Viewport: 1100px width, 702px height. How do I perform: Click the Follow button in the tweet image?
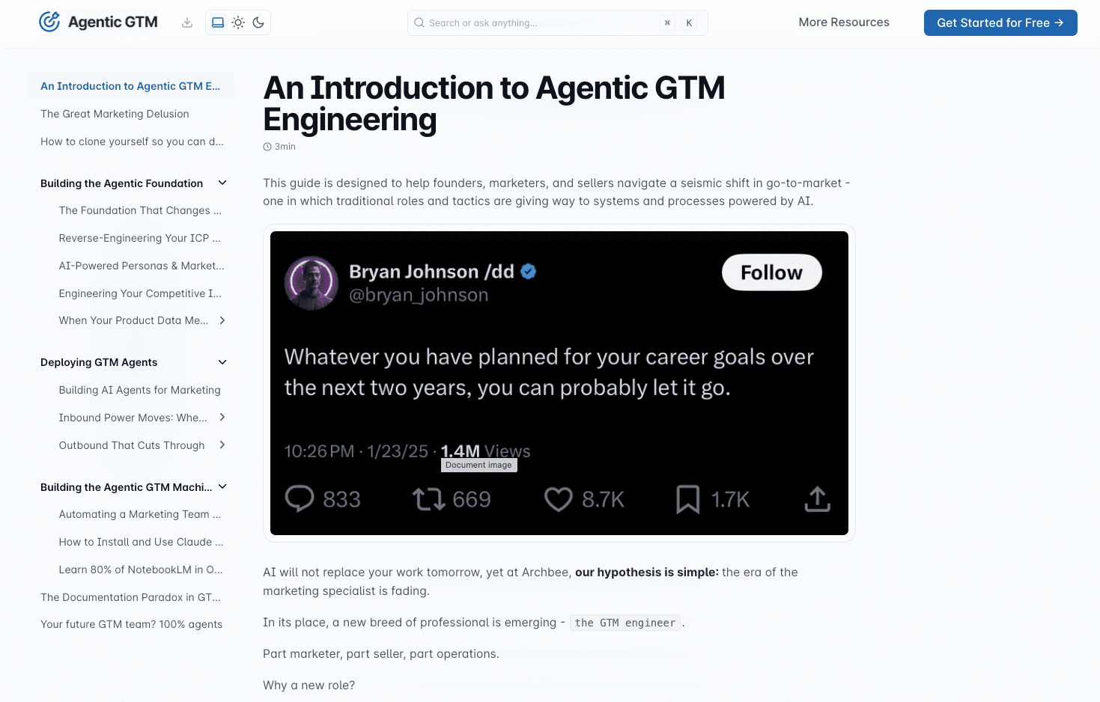pos(771,273)
